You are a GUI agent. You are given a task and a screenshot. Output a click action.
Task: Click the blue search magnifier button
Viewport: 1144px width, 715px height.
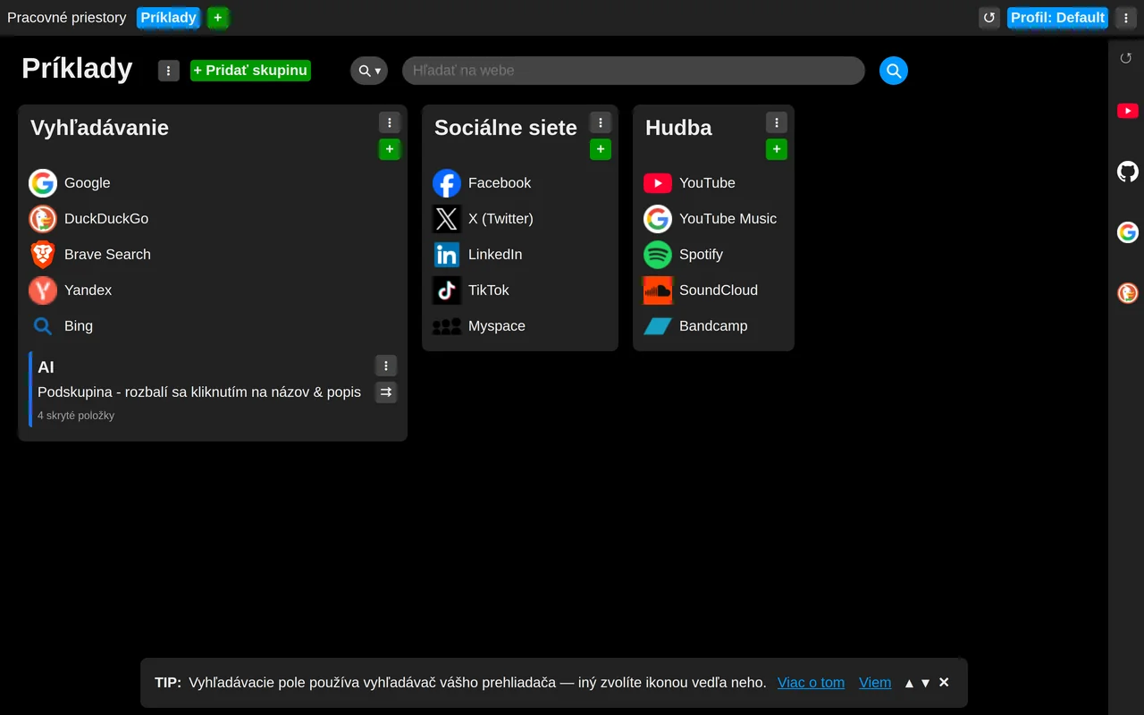pyautogui.click(x=893, y=71)
